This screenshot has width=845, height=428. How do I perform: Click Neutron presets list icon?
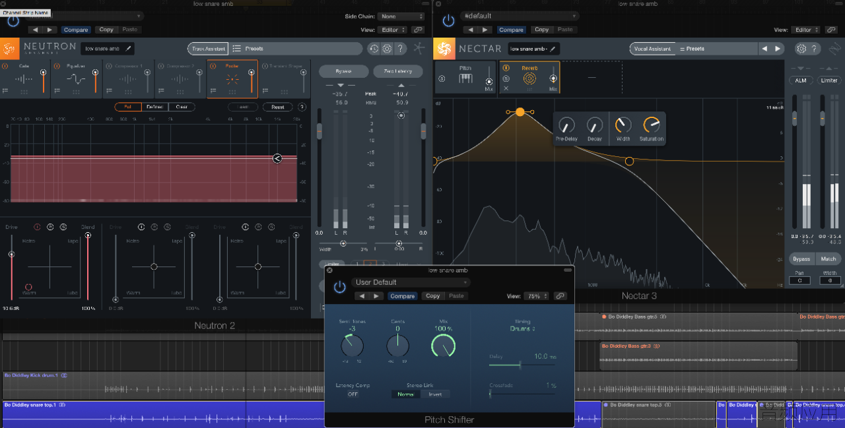(x=236, y=48)
